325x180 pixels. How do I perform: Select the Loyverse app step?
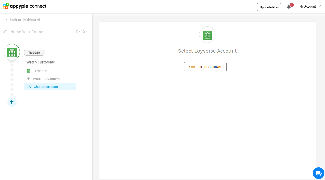[40, 71]
